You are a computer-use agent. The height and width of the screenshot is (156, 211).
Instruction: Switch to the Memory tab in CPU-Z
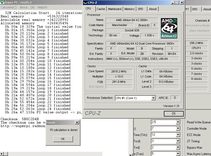point(129,9)
